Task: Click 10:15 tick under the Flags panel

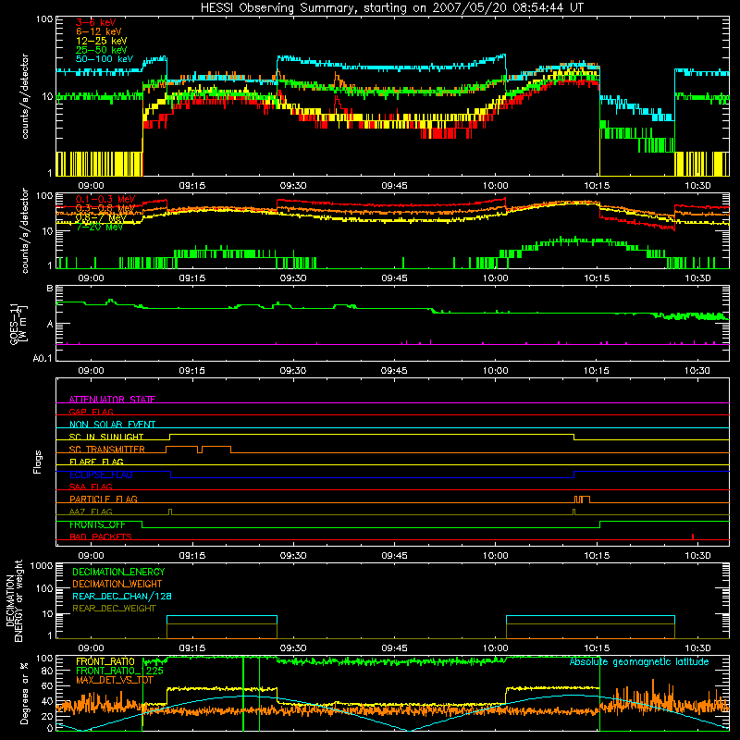Action: [x=597, y=556]
